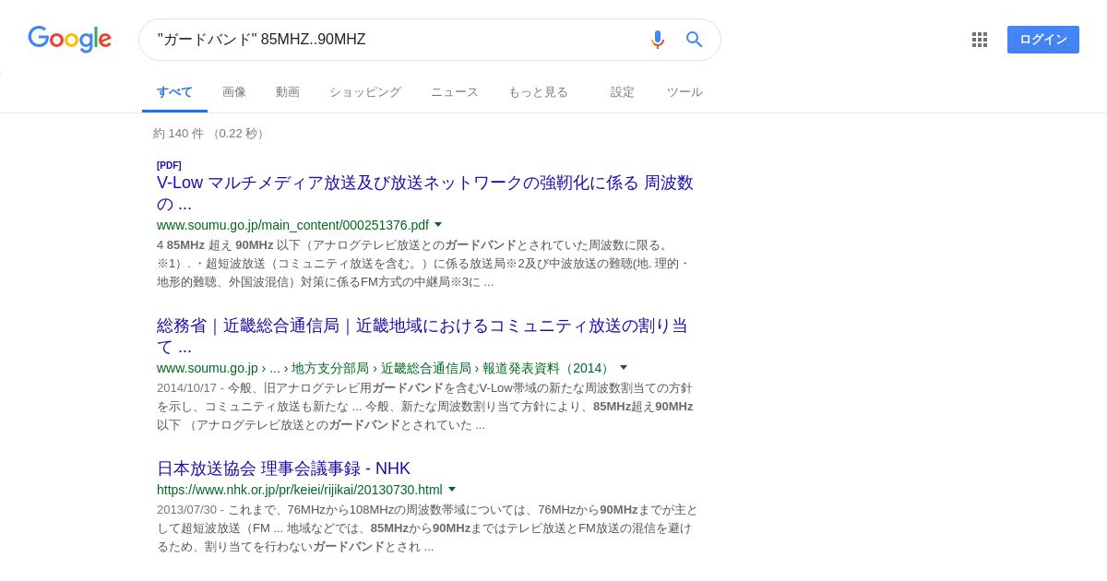Click the Google logo
Viewport: 1107px width, 581px height.
pyautogui.click(x=69, y=39)
